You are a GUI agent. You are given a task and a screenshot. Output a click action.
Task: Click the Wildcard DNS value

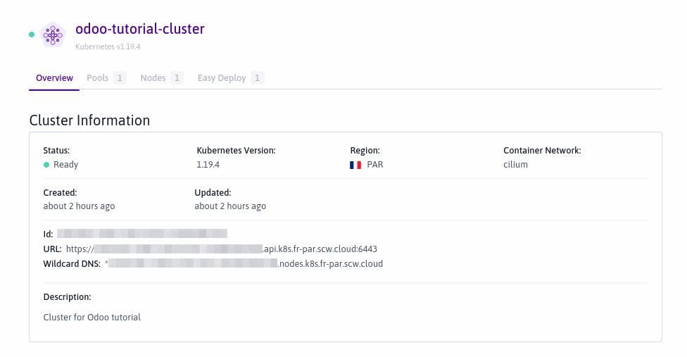pyautogui.click(x=244, y=264)
